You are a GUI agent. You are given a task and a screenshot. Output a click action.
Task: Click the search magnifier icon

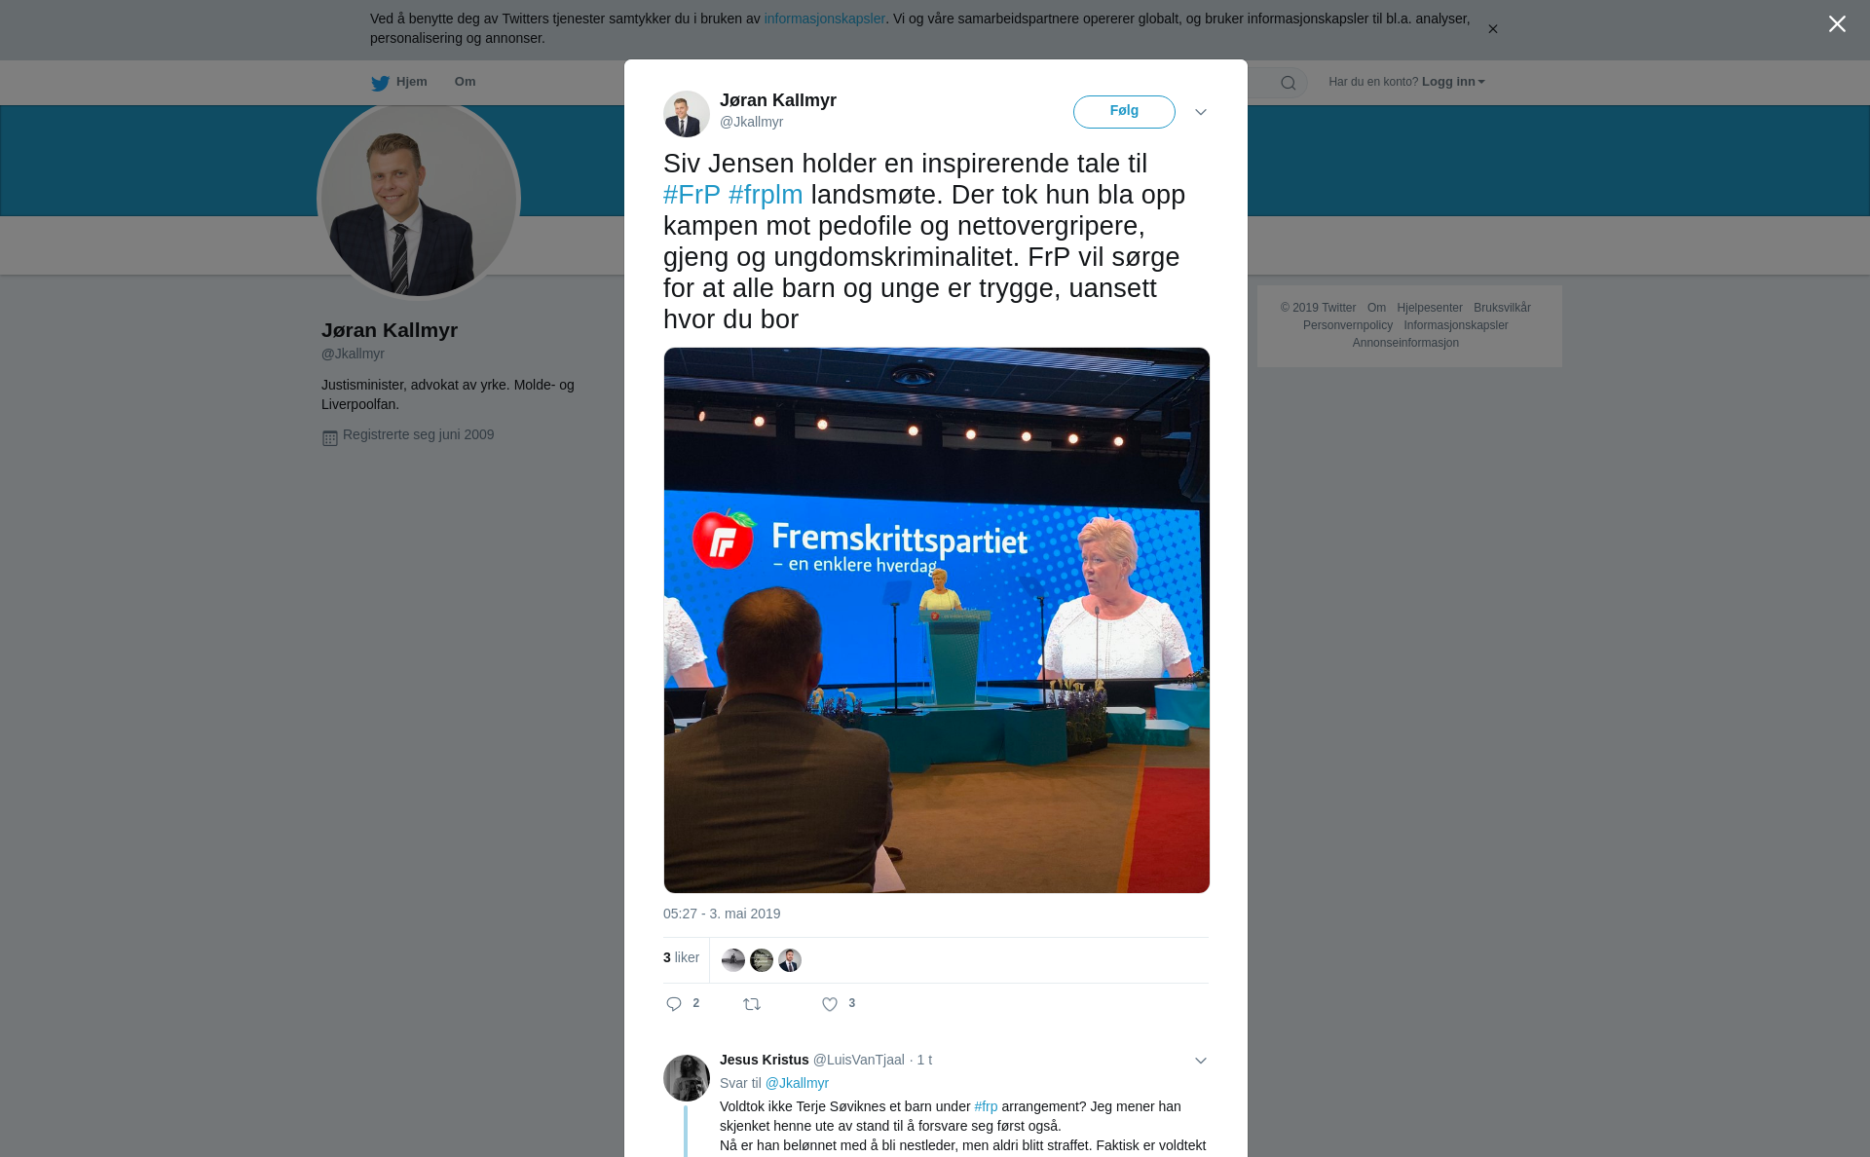(1289, 83)
